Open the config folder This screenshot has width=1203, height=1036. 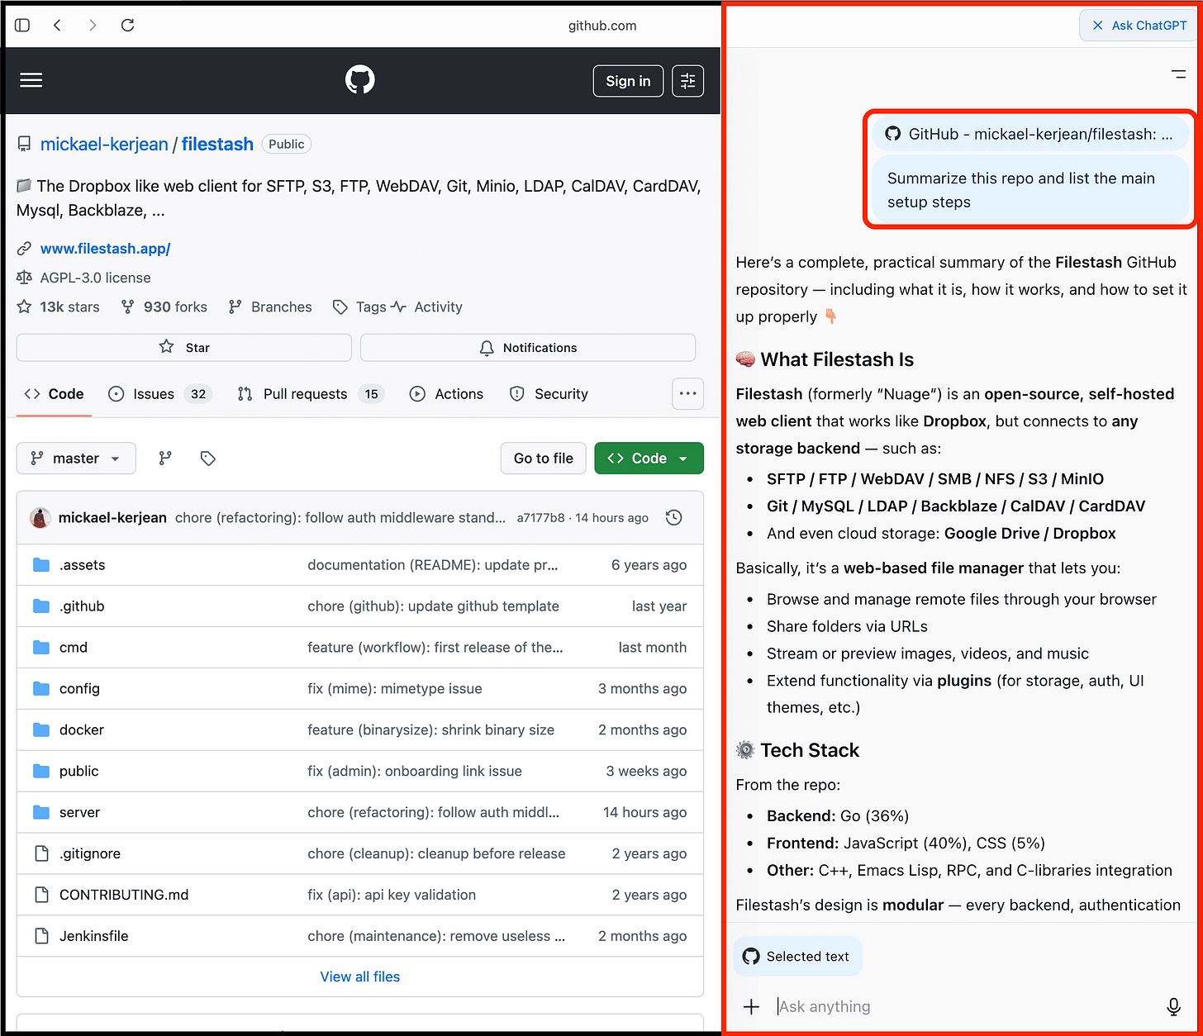(x=79, y=689)
